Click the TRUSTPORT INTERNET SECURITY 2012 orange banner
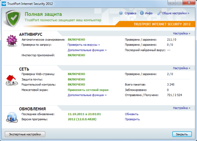The image size is (197, 141). tap(162, 24)
